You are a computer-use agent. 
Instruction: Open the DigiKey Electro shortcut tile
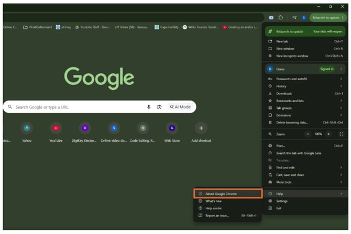coord(85,132)
